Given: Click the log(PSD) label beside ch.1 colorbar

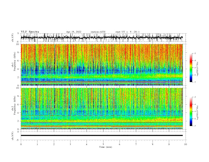Looking at the screenshot, I should pos(197,69).
